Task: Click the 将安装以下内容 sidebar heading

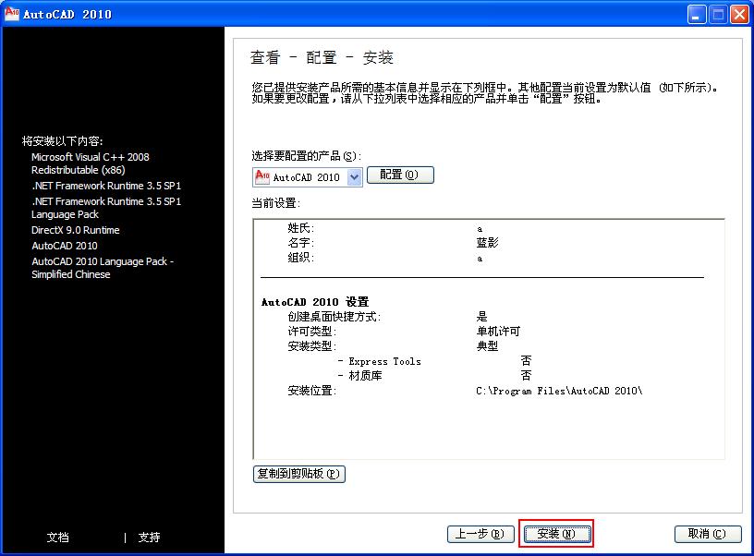Action: [x=63, y=140]
